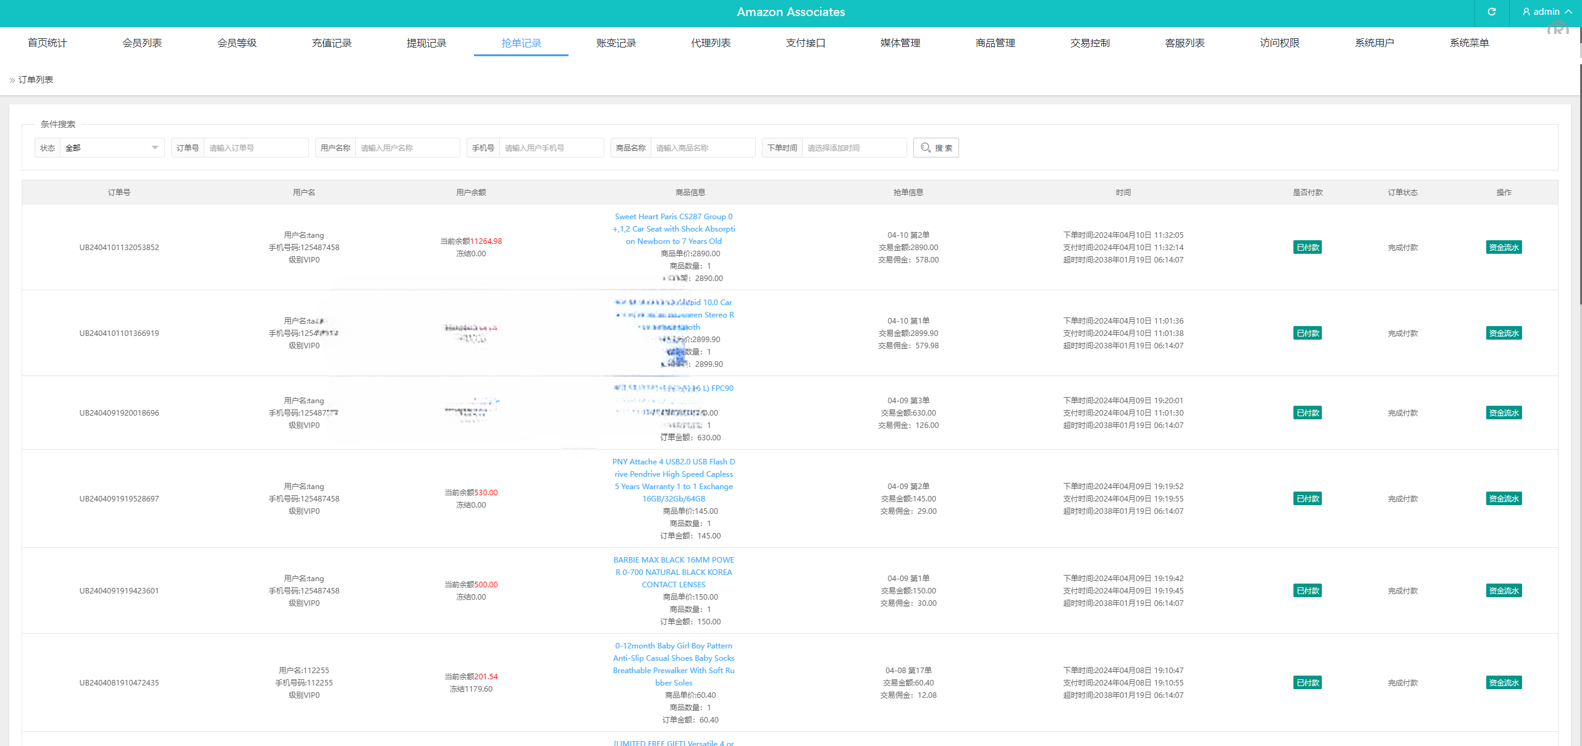Click 资金流水 for order UB2404081910472435
Image resolution: width=1582 pixels, height=746 pixels.
coord(1503,682)
